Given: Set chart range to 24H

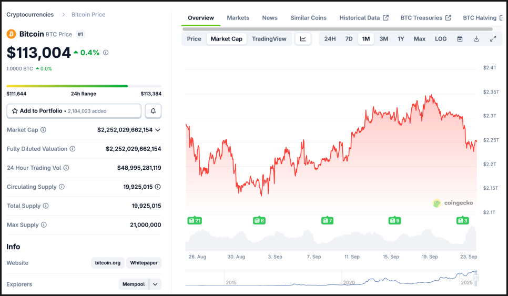Looking at the screenshot, I should [330, 39].
